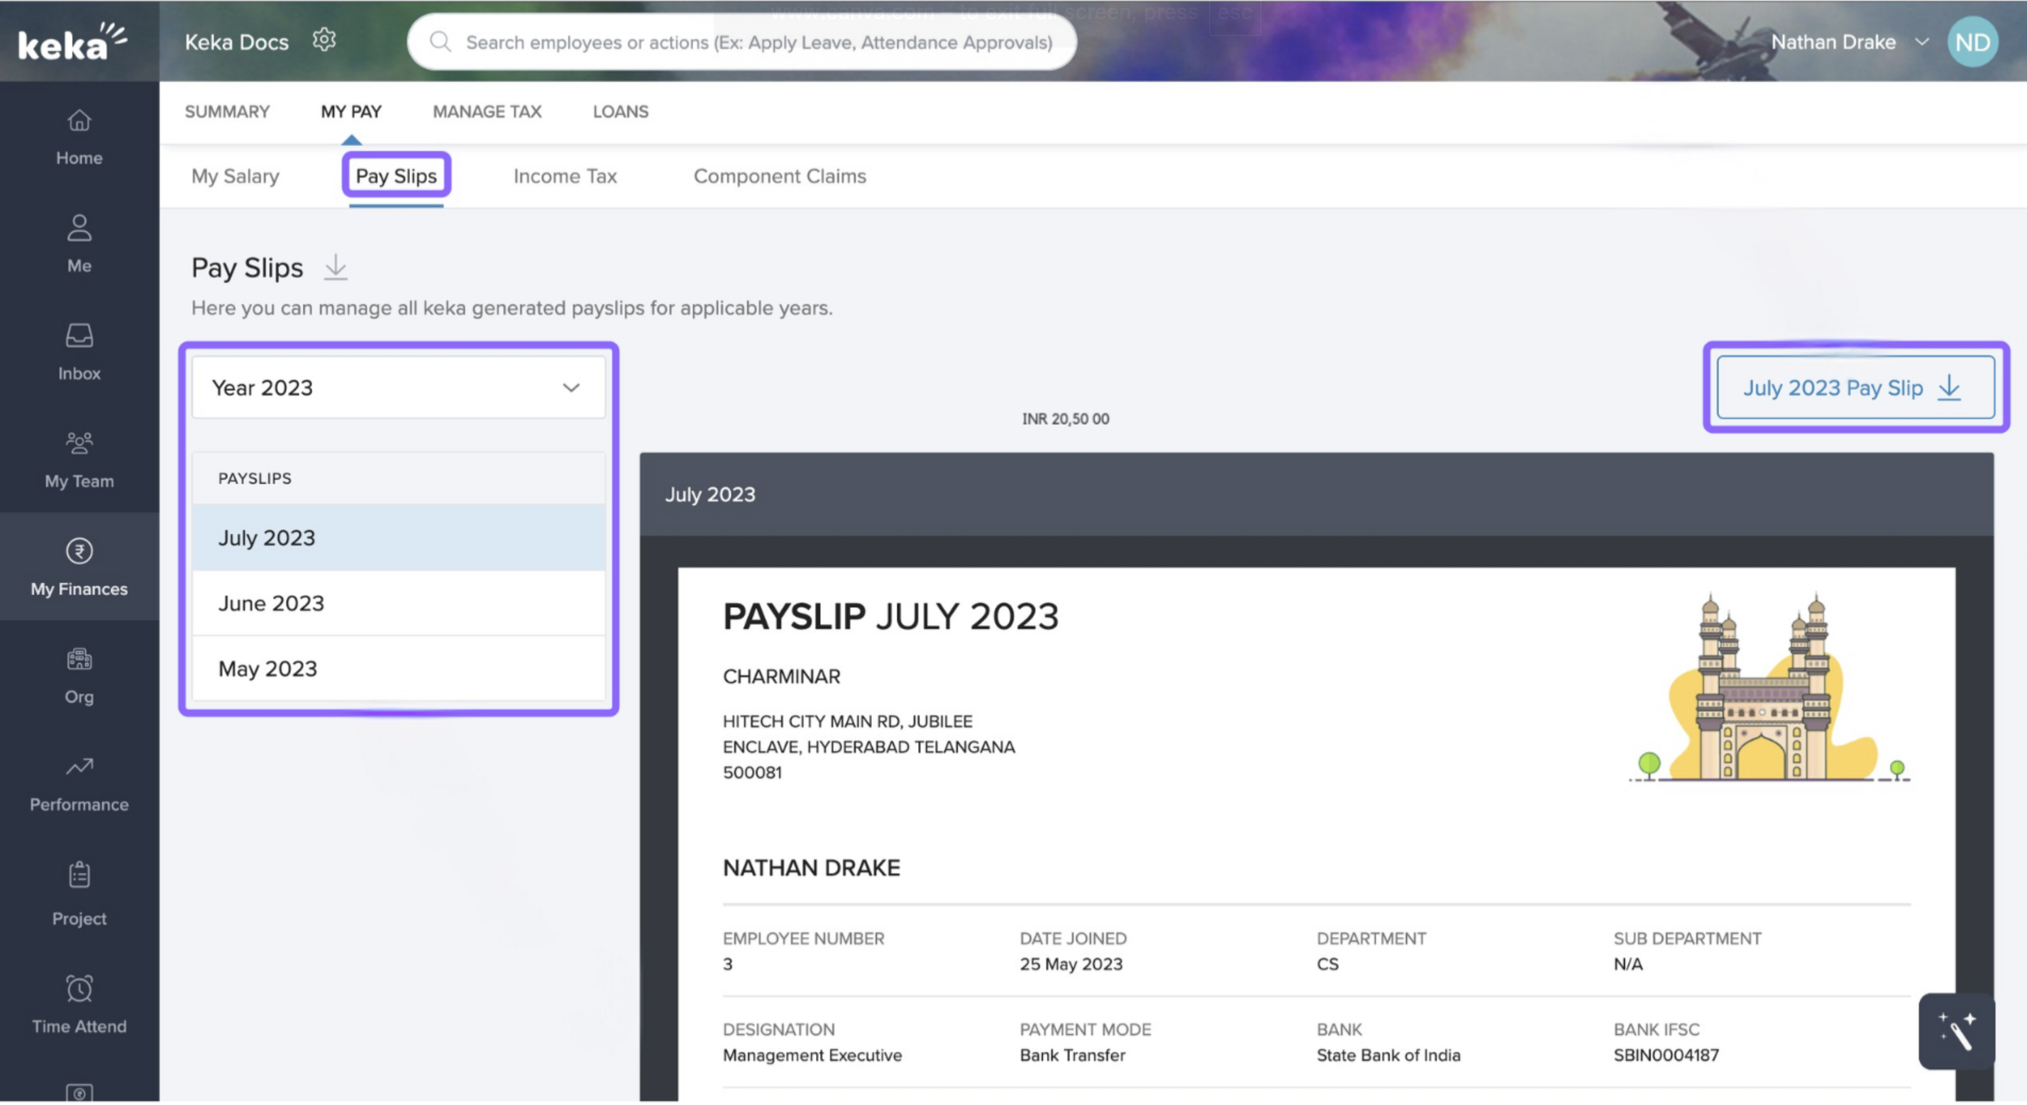The width and height of the screenshot is (2027, 1105).
Task: Click the ND profile avatar
Action: pos(1972,43)
